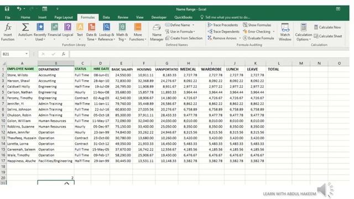
Task: Open More Functions icon
Action: click(138, 27)
